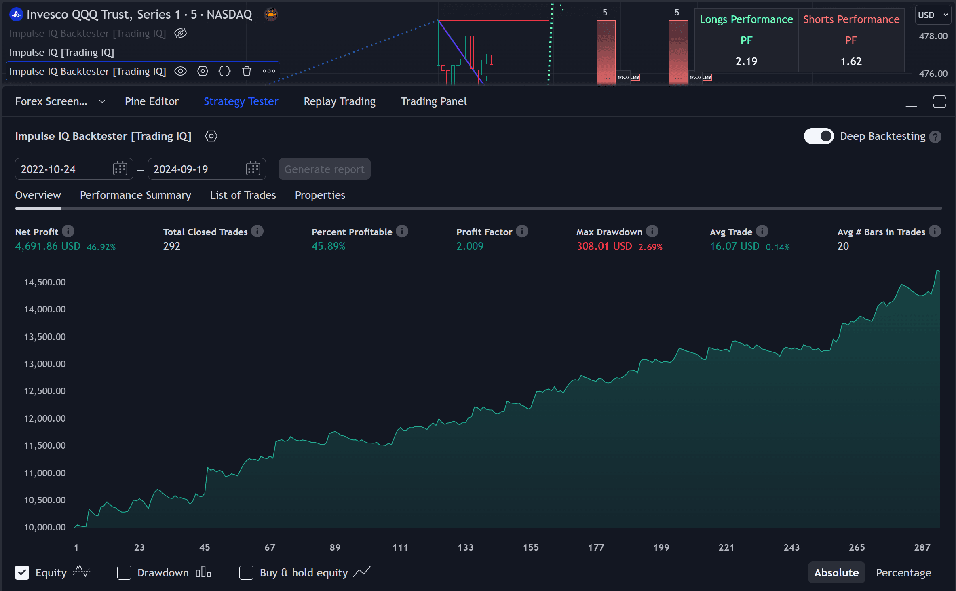The image size is (956, 591).
Task: Open List of Trades sub-tab
Action: click(243, 195)
